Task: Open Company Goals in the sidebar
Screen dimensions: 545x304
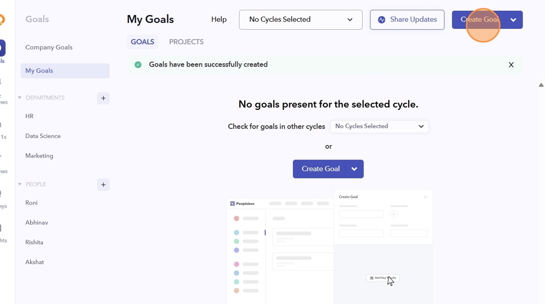Action: 49,47
